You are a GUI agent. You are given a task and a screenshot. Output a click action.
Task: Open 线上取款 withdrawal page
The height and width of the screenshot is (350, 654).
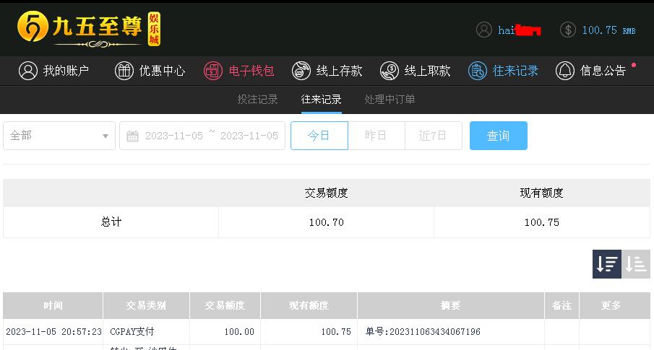[x=416, y=71]
